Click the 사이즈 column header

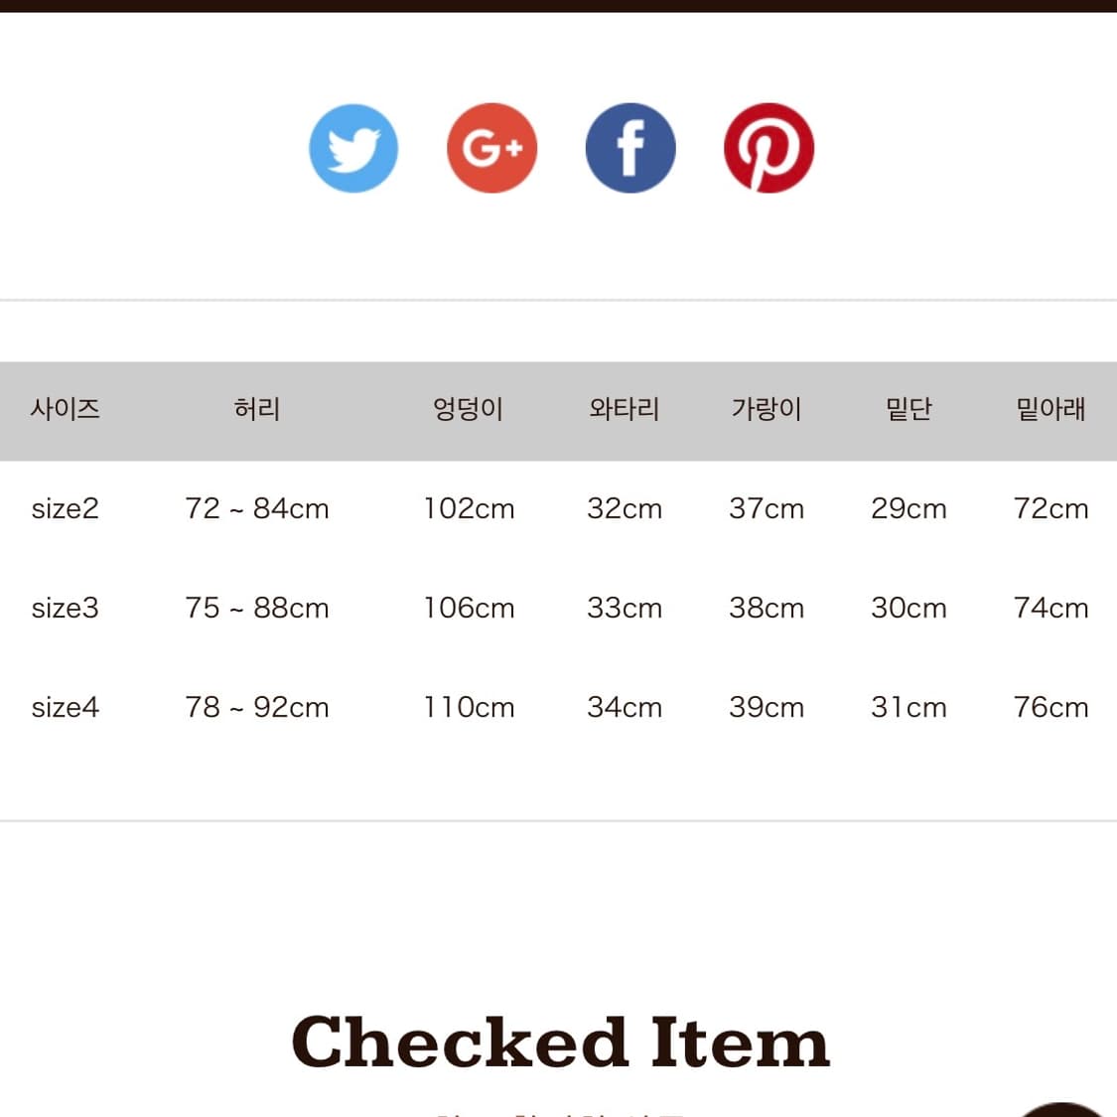66,409
